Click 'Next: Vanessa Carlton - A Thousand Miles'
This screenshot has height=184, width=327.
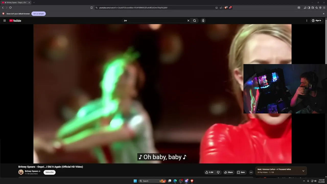pyautogui.click(x=274, y=169)
